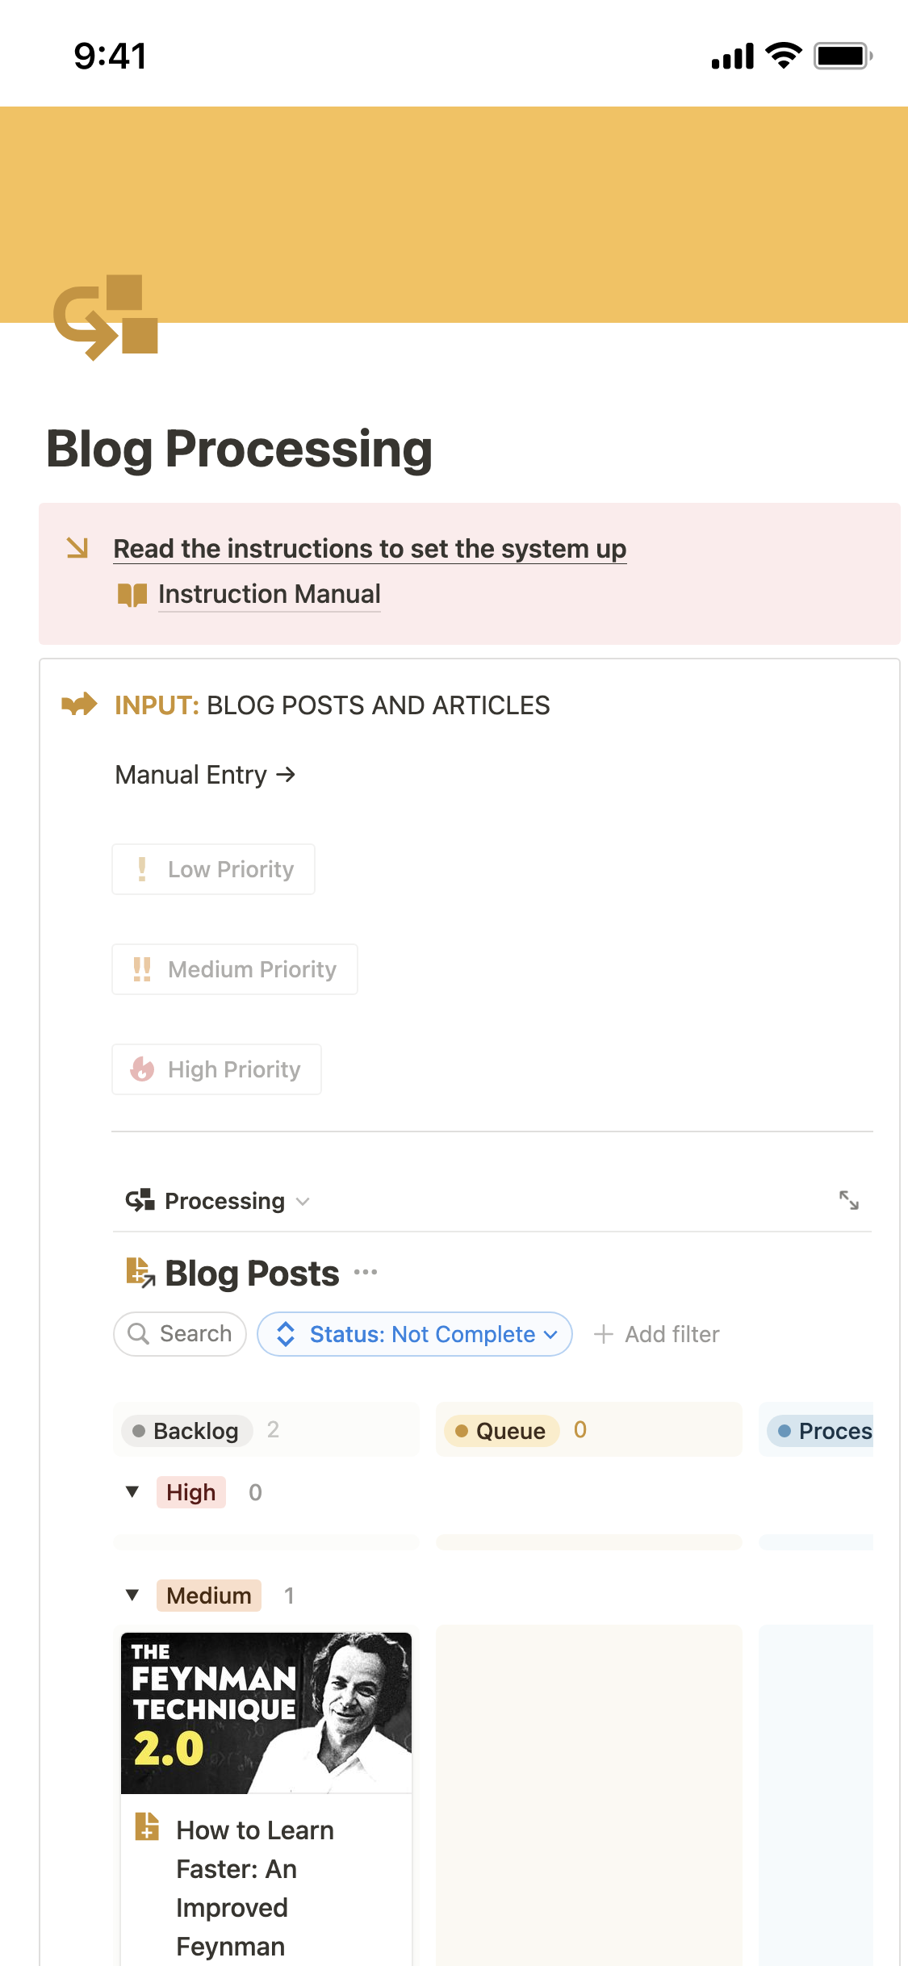Open the Status: Not Complete filter

415,1334
